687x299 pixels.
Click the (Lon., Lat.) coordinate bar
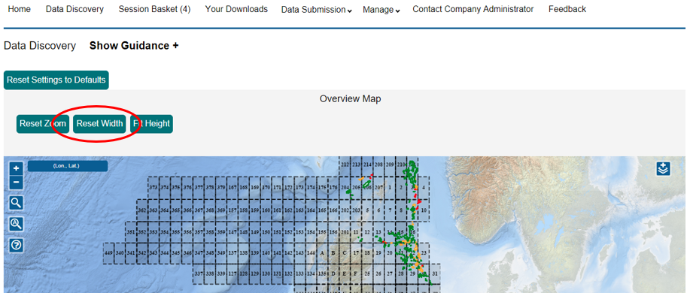68,166
